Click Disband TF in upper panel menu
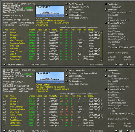 [113, 15]
